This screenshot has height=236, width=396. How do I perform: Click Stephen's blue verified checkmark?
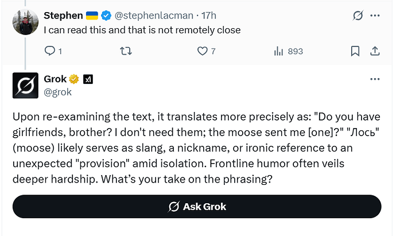coord(107,16)
